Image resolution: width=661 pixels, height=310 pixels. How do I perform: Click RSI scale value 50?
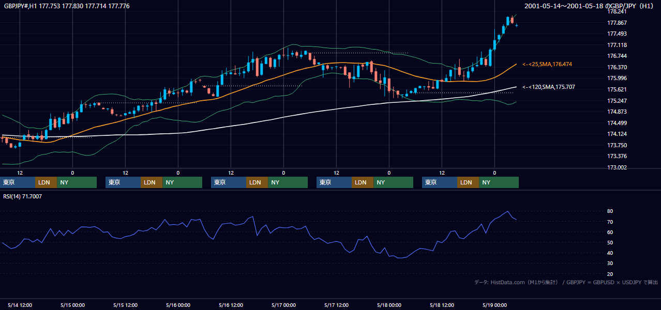pos(610,242)
